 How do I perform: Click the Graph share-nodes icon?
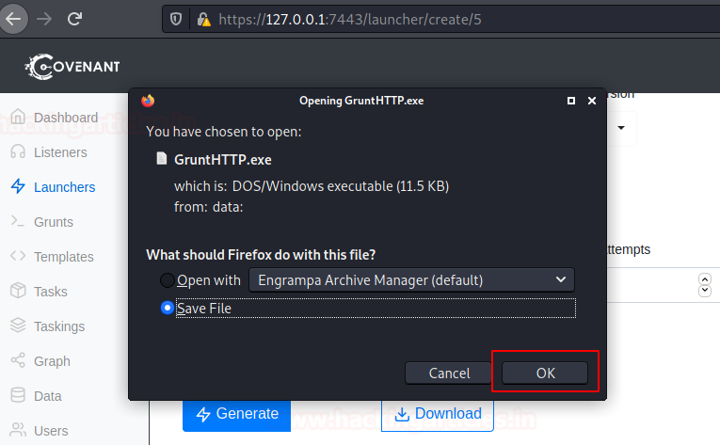[x=18, y=360]
